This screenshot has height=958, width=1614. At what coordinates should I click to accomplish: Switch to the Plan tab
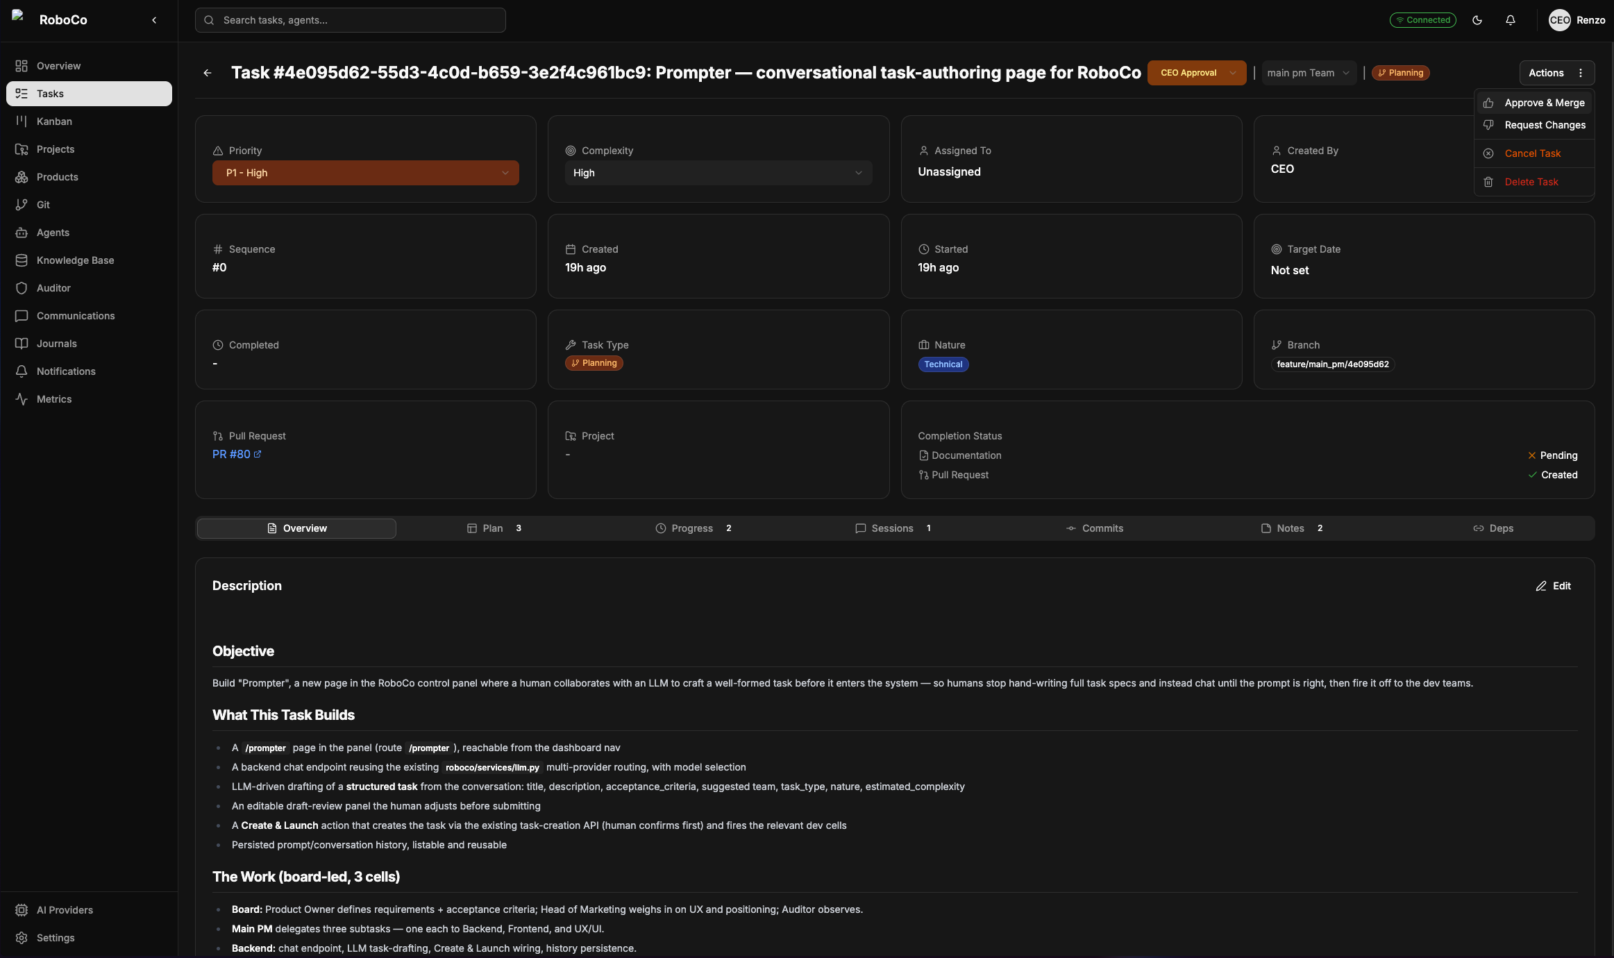coord(494,528)
